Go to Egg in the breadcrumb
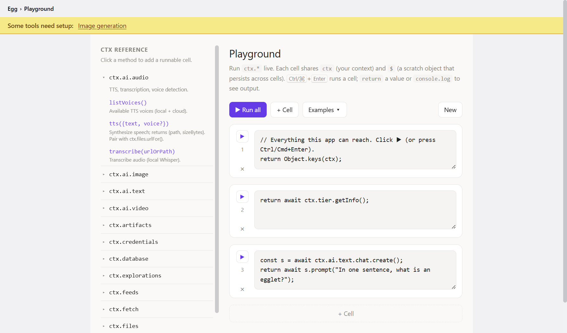This screenshot has width=567, height=333. [x=12, y=9]
